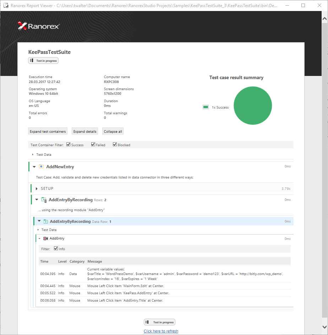Click the Test in progress badge under KeePassTestSuite
This screenshot has height=335, width=328.
pos(43,61)
